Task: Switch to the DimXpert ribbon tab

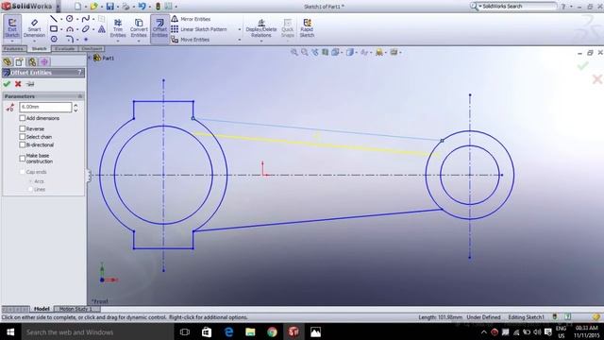Action: (x=92, y=48)
